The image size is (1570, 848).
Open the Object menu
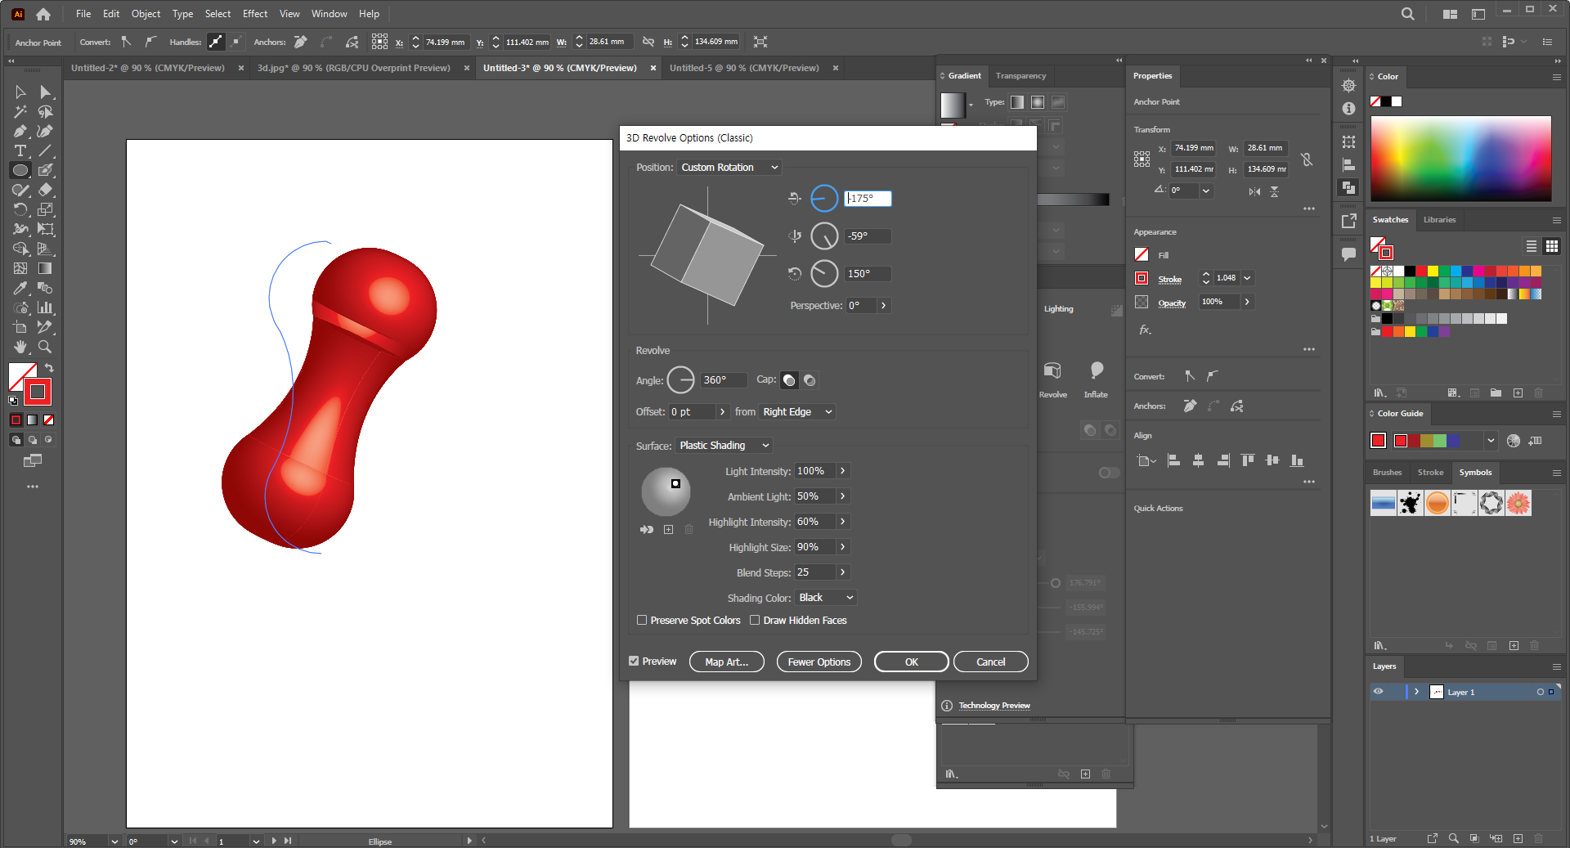coord(146,14)
